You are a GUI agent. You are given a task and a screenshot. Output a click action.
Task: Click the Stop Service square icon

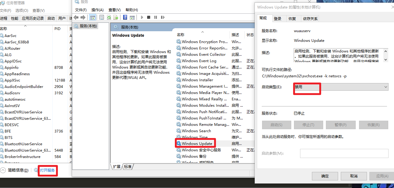point(149,17)
